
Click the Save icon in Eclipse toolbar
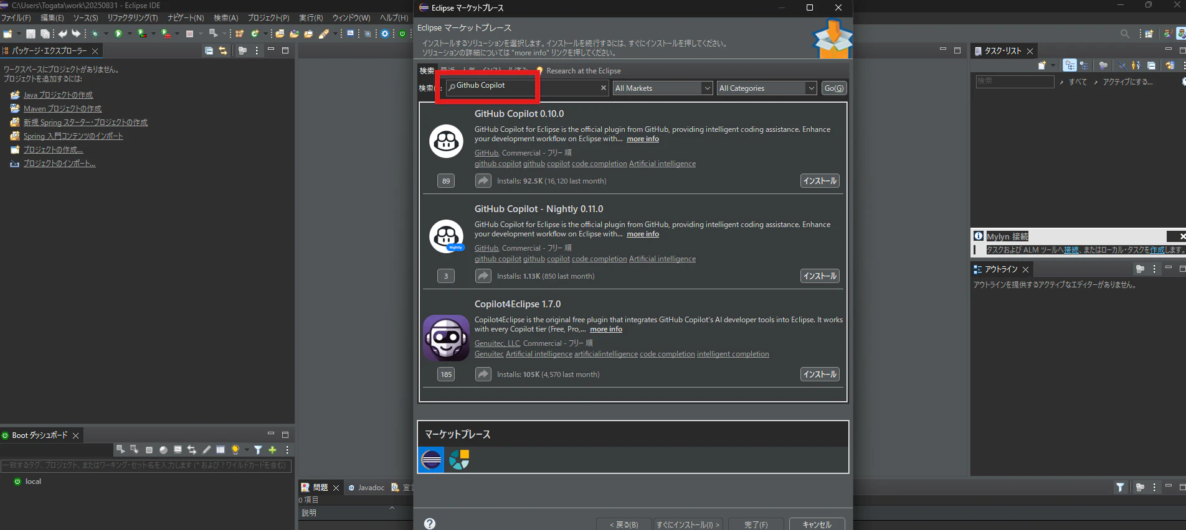click(31, 34)
